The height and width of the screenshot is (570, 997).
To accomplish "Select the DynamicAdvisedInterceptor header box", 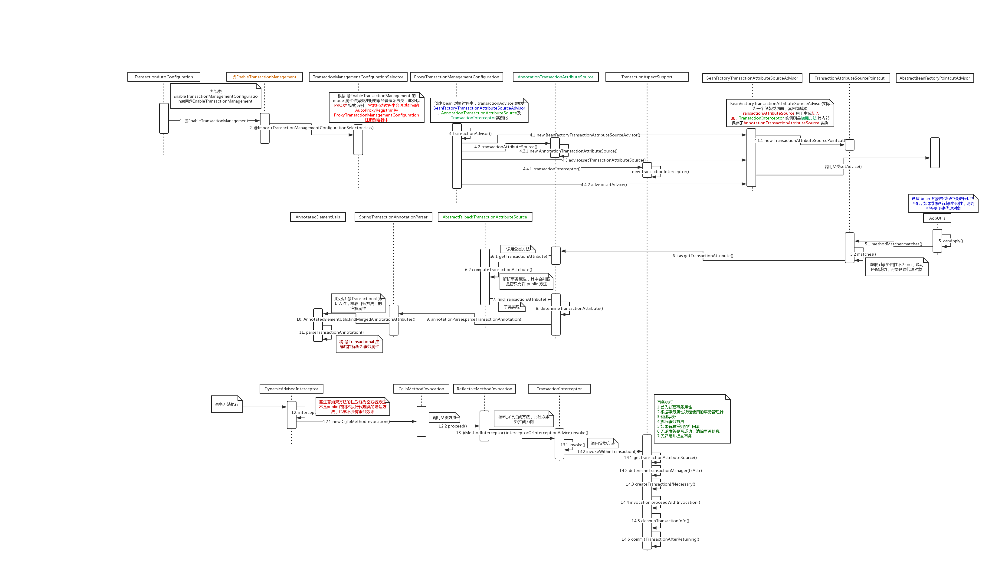I will [x=291, y=389].
